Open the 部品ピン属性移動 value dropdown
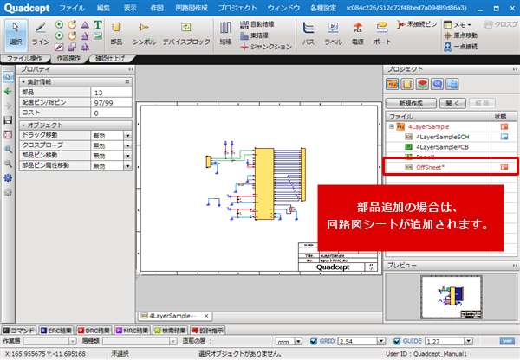Image resolution: width=520 pixels, height=360 pixels. coord(127,165)
